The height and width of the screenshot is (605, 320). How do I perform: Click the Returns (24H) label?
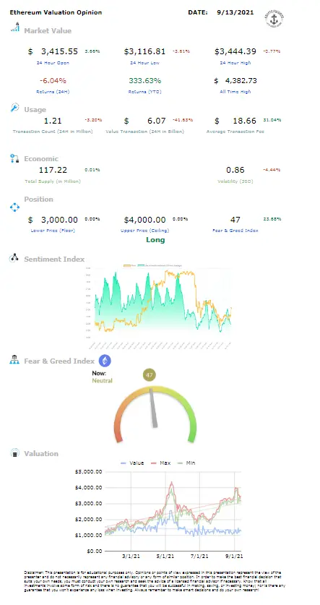click(x=53, y=92)
